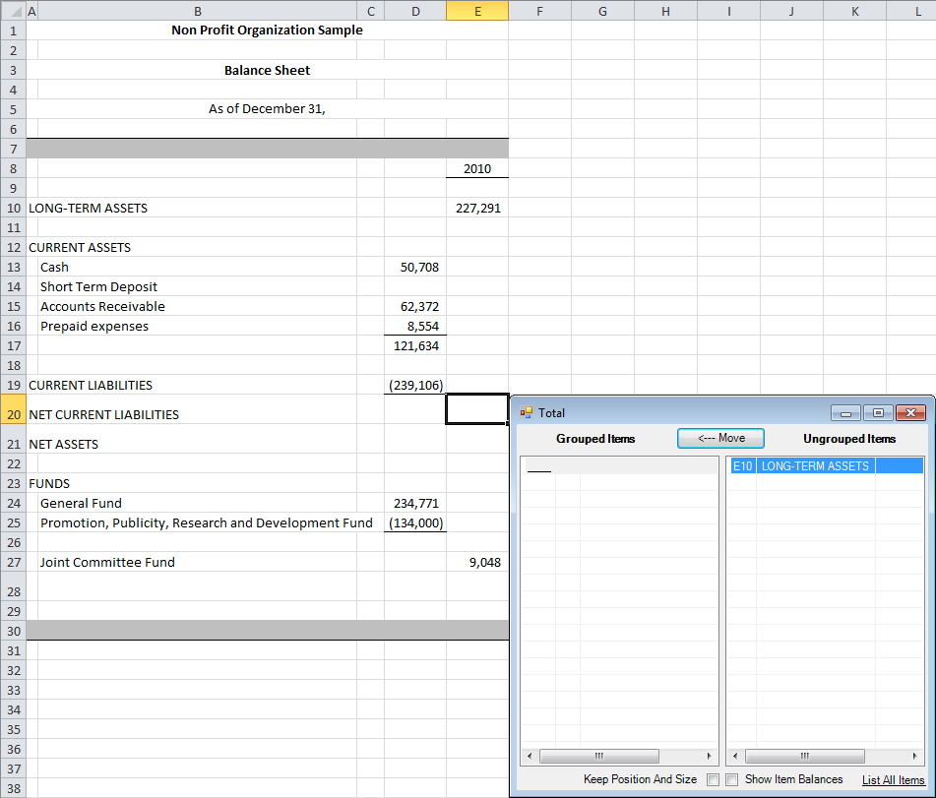This screenshot has width=936, height=798.
Task: Enable Keep Position And Size checkbox
Action: [x=713, y=779]
